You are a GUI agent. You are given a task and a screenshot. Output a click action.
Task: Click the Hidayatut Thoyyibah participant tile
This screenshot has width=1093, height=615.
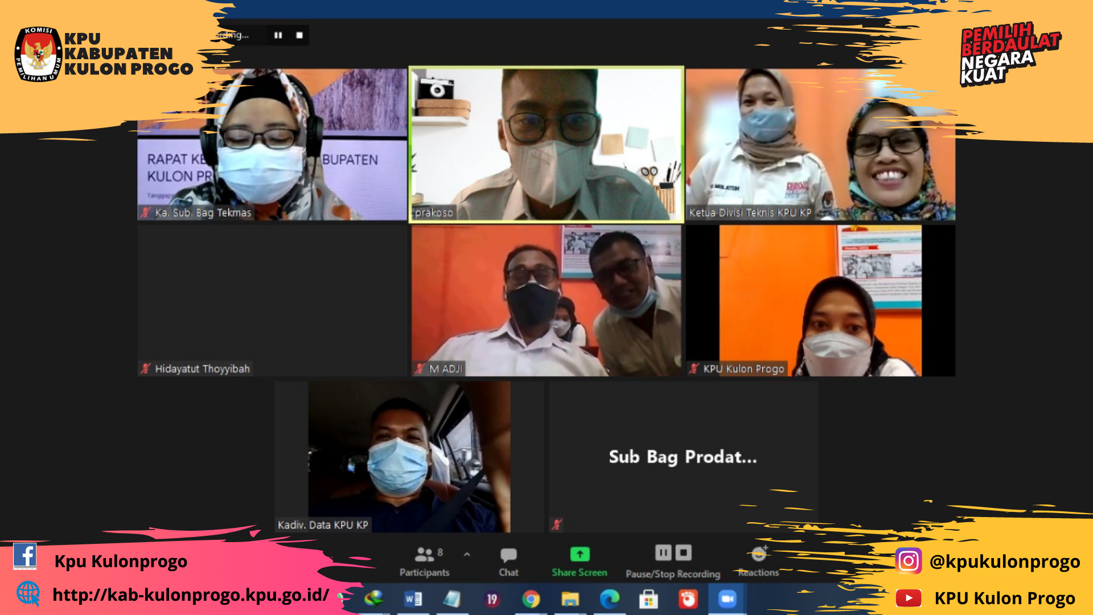(272, 300)
